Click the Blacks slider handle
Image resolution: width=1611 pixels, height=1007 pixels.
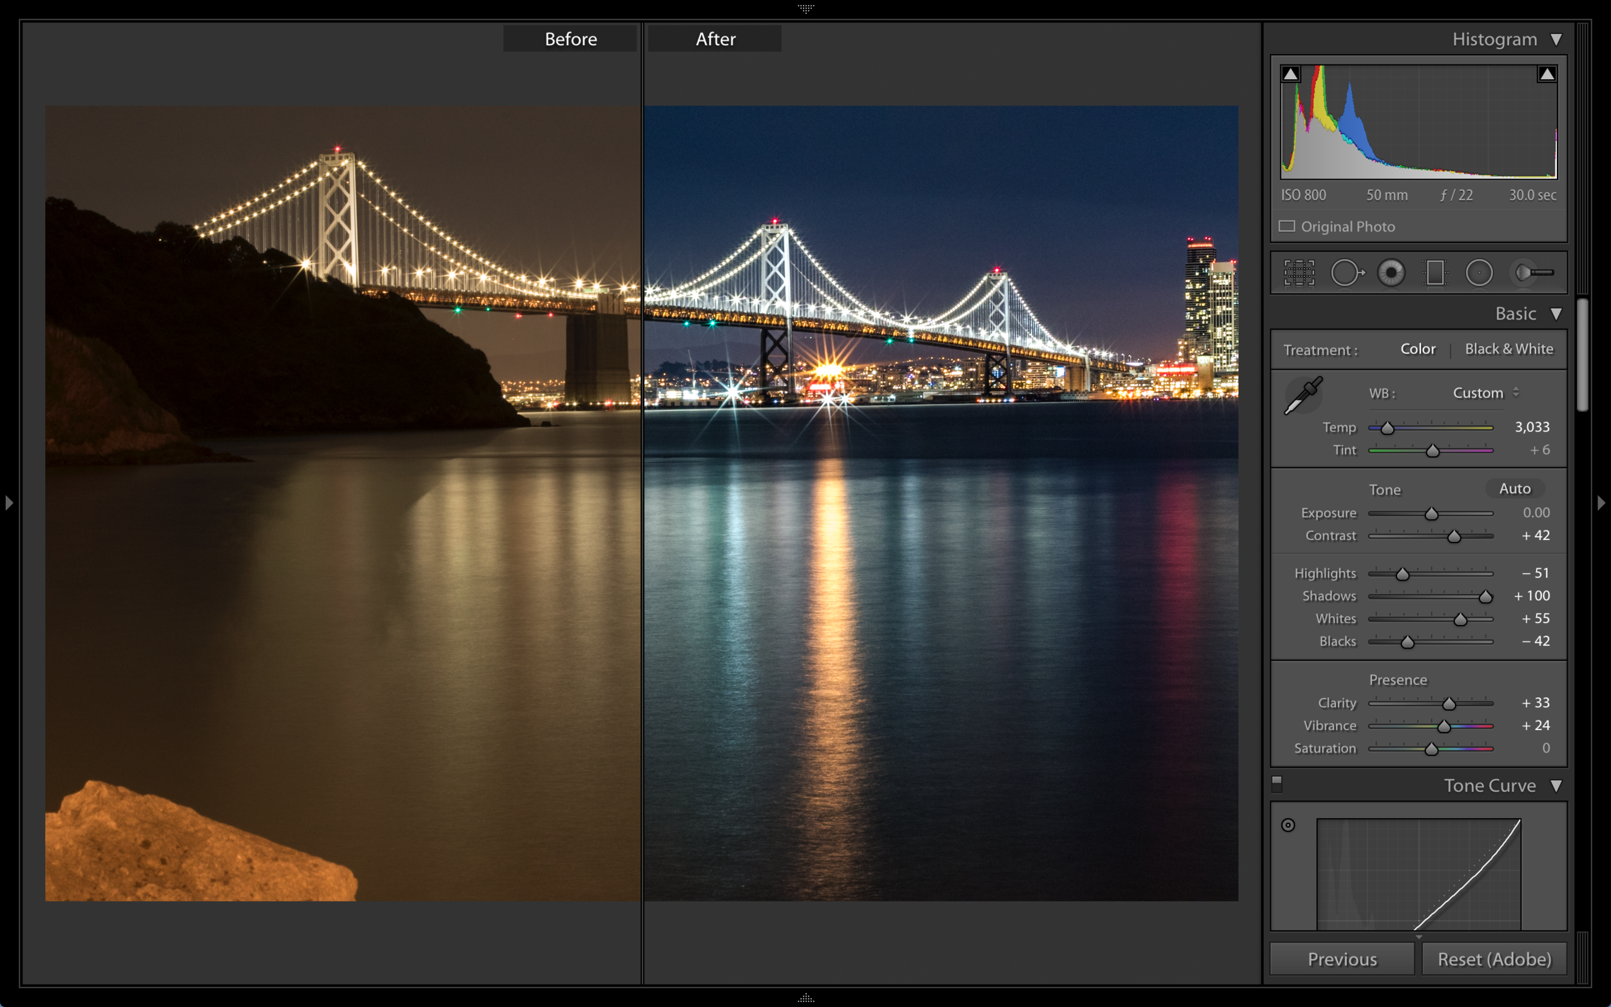point(1407,642)
